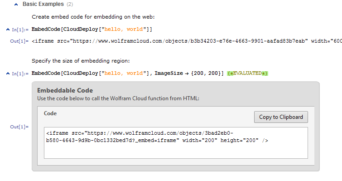The width and height of the screenshot is (342, 181).
Task: Select the first EmbedCode input line
Action: click(92, 29)
